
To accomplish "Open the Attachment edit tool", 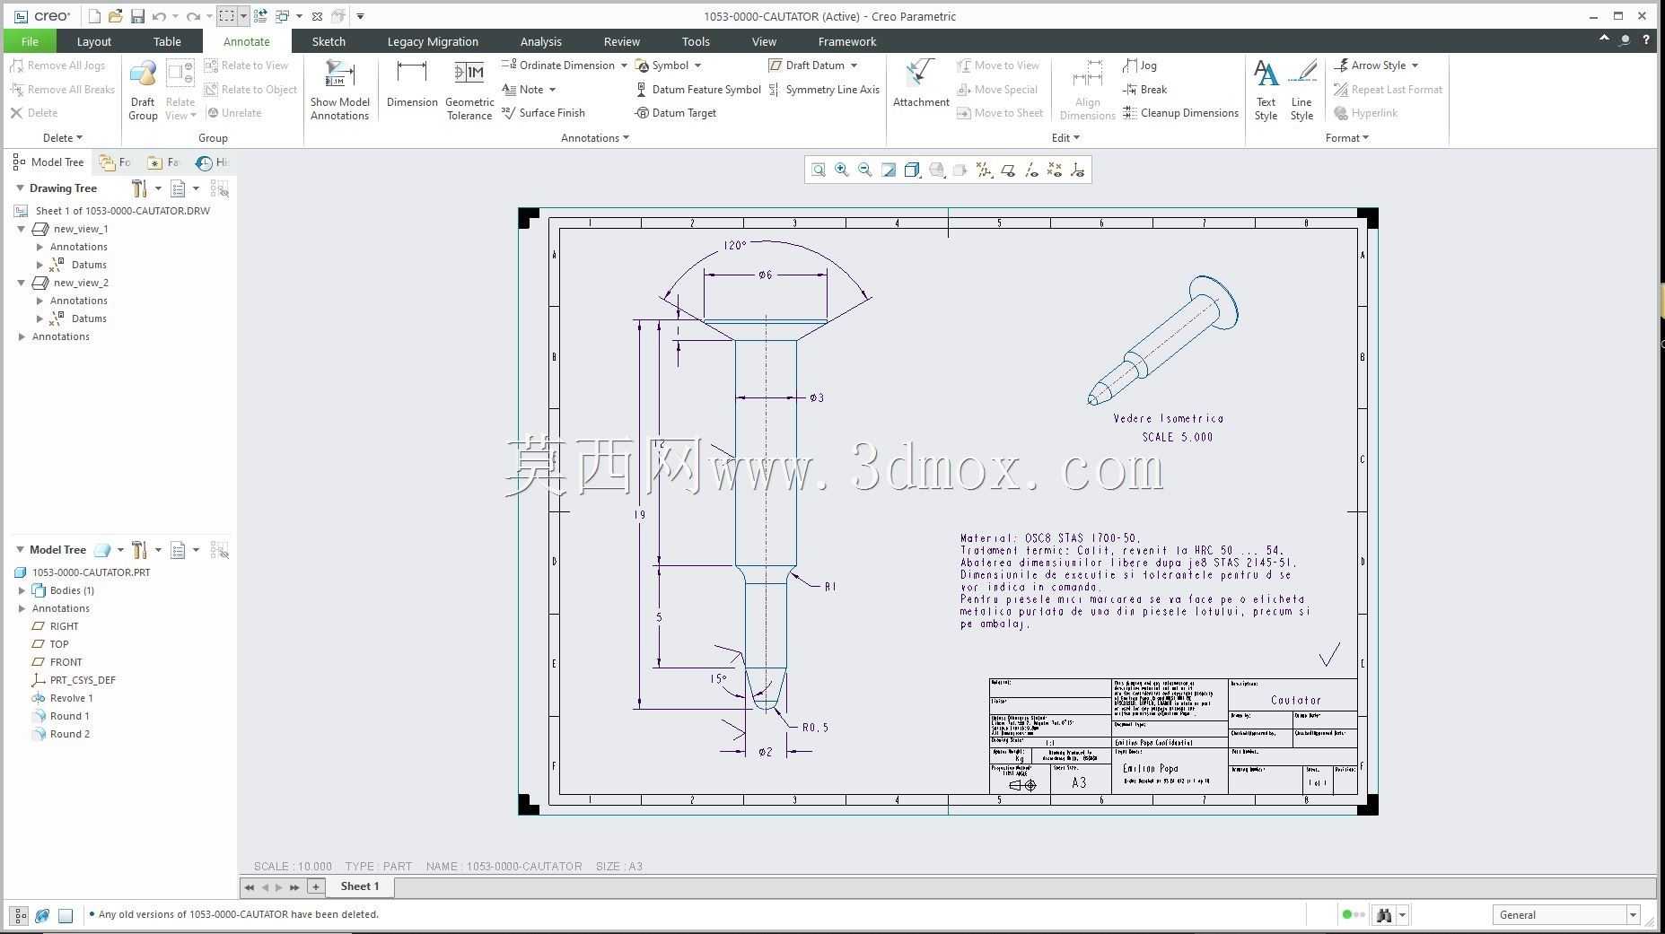I will tap(921, 83).
